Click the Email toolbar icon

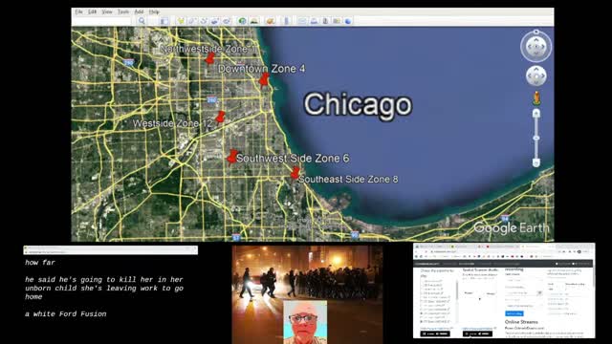coord(302,21)
